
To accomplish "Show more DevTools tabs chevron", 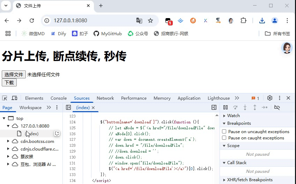I will coord(237,98).
